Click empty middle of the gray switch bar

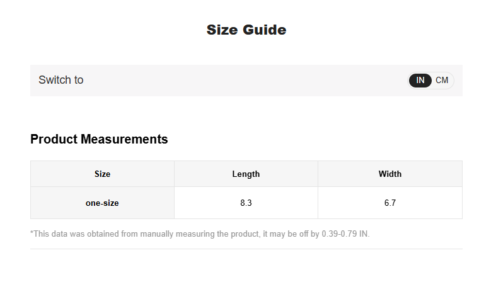[246, 81]
